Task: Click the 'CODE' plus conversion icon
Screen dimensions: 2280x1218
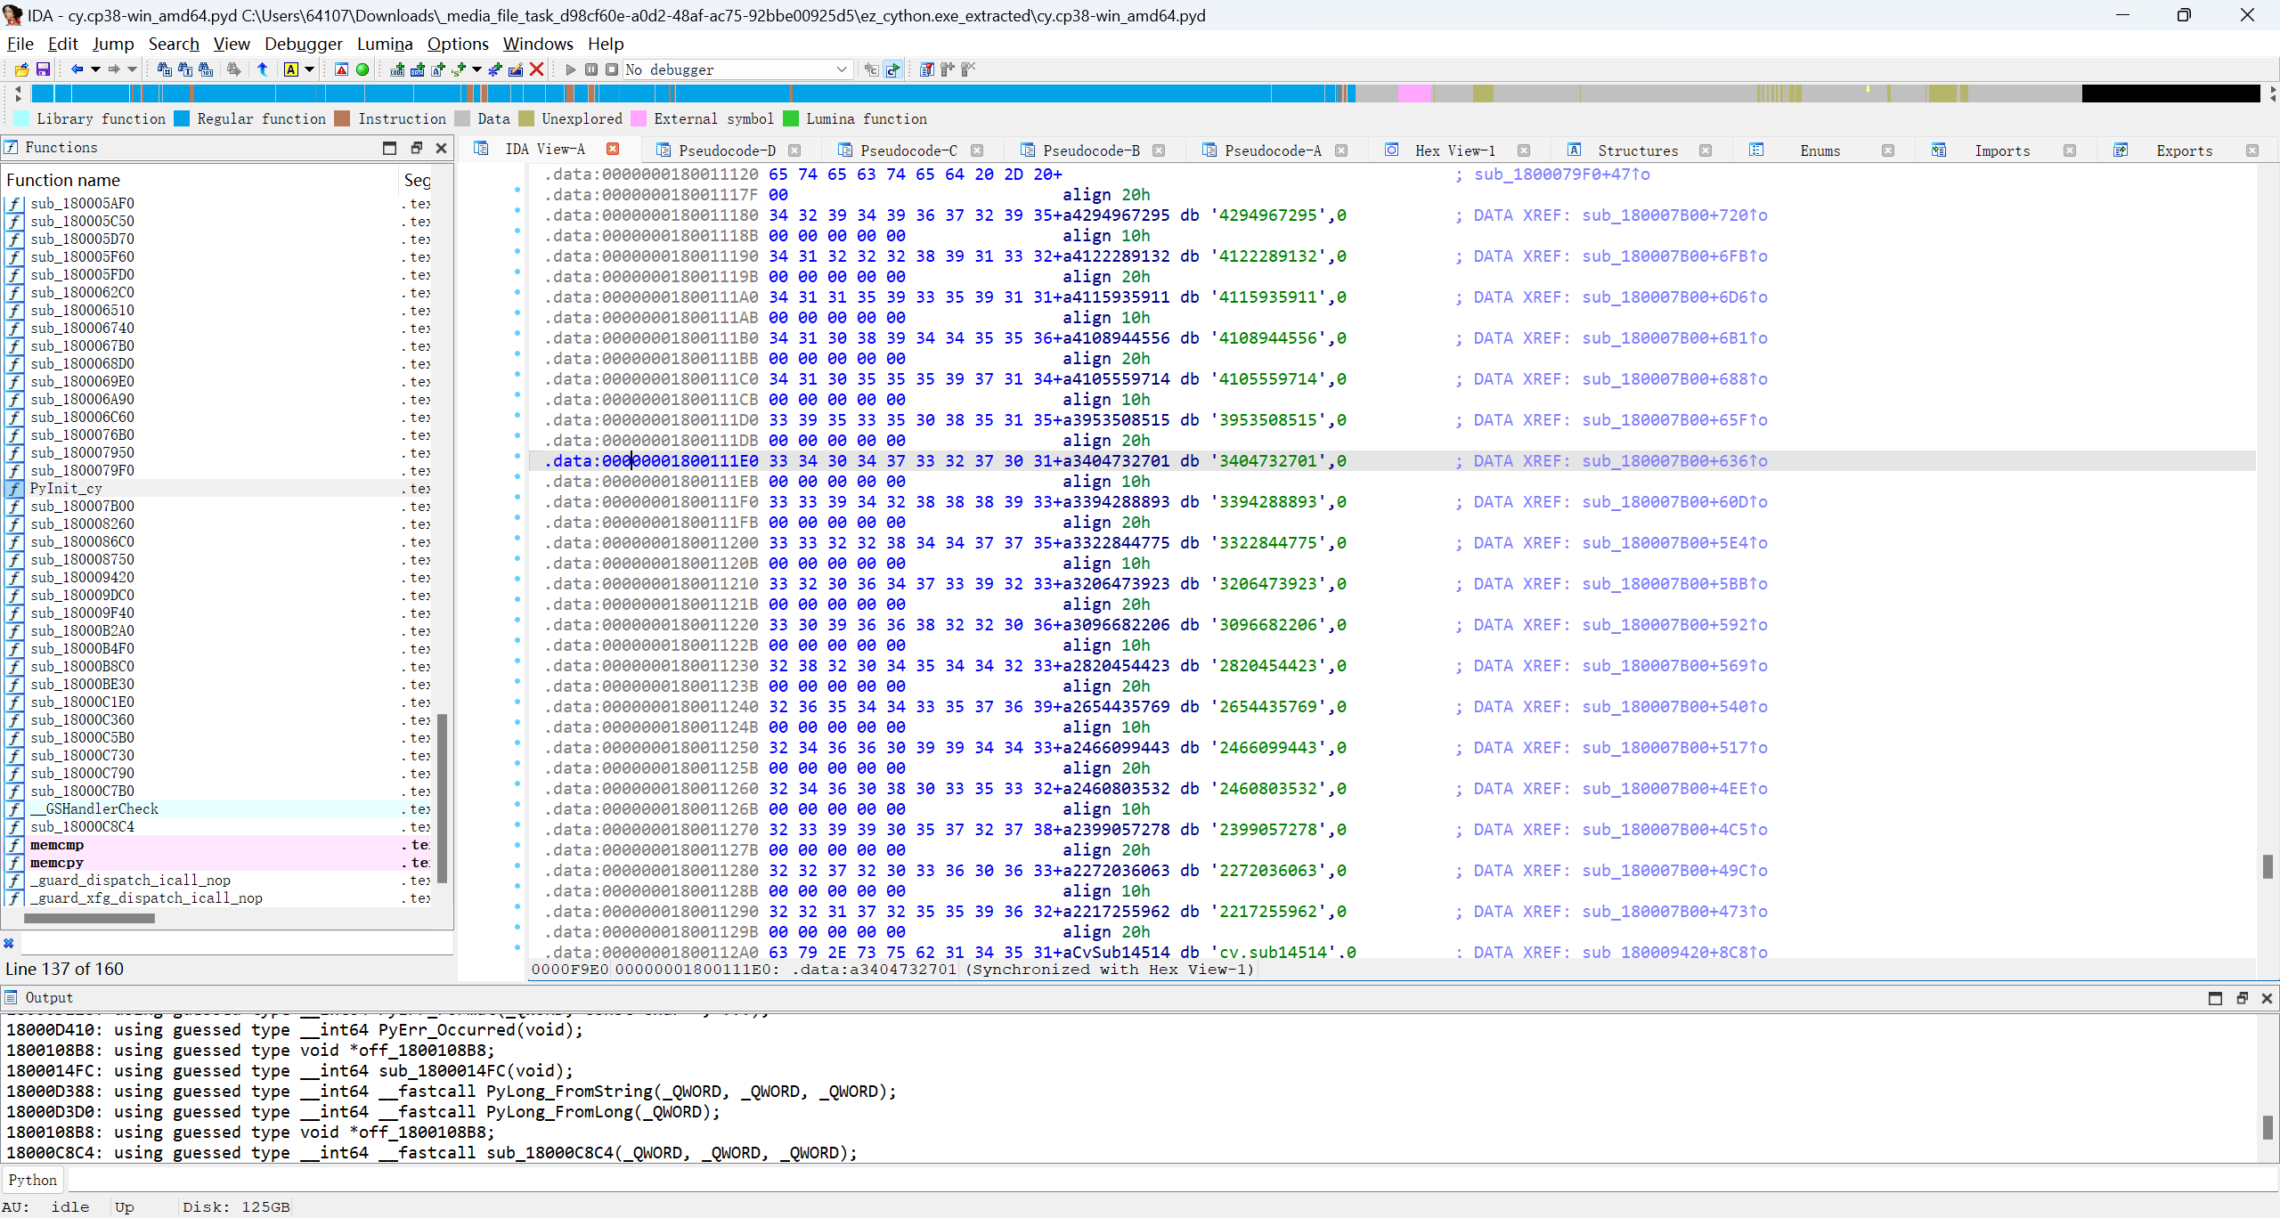Action: point(397,69)
